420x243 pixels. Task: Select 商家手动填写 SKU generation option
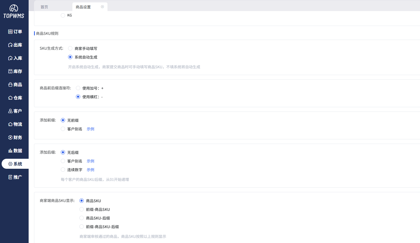pyautogui.click(x=70, y=48)
